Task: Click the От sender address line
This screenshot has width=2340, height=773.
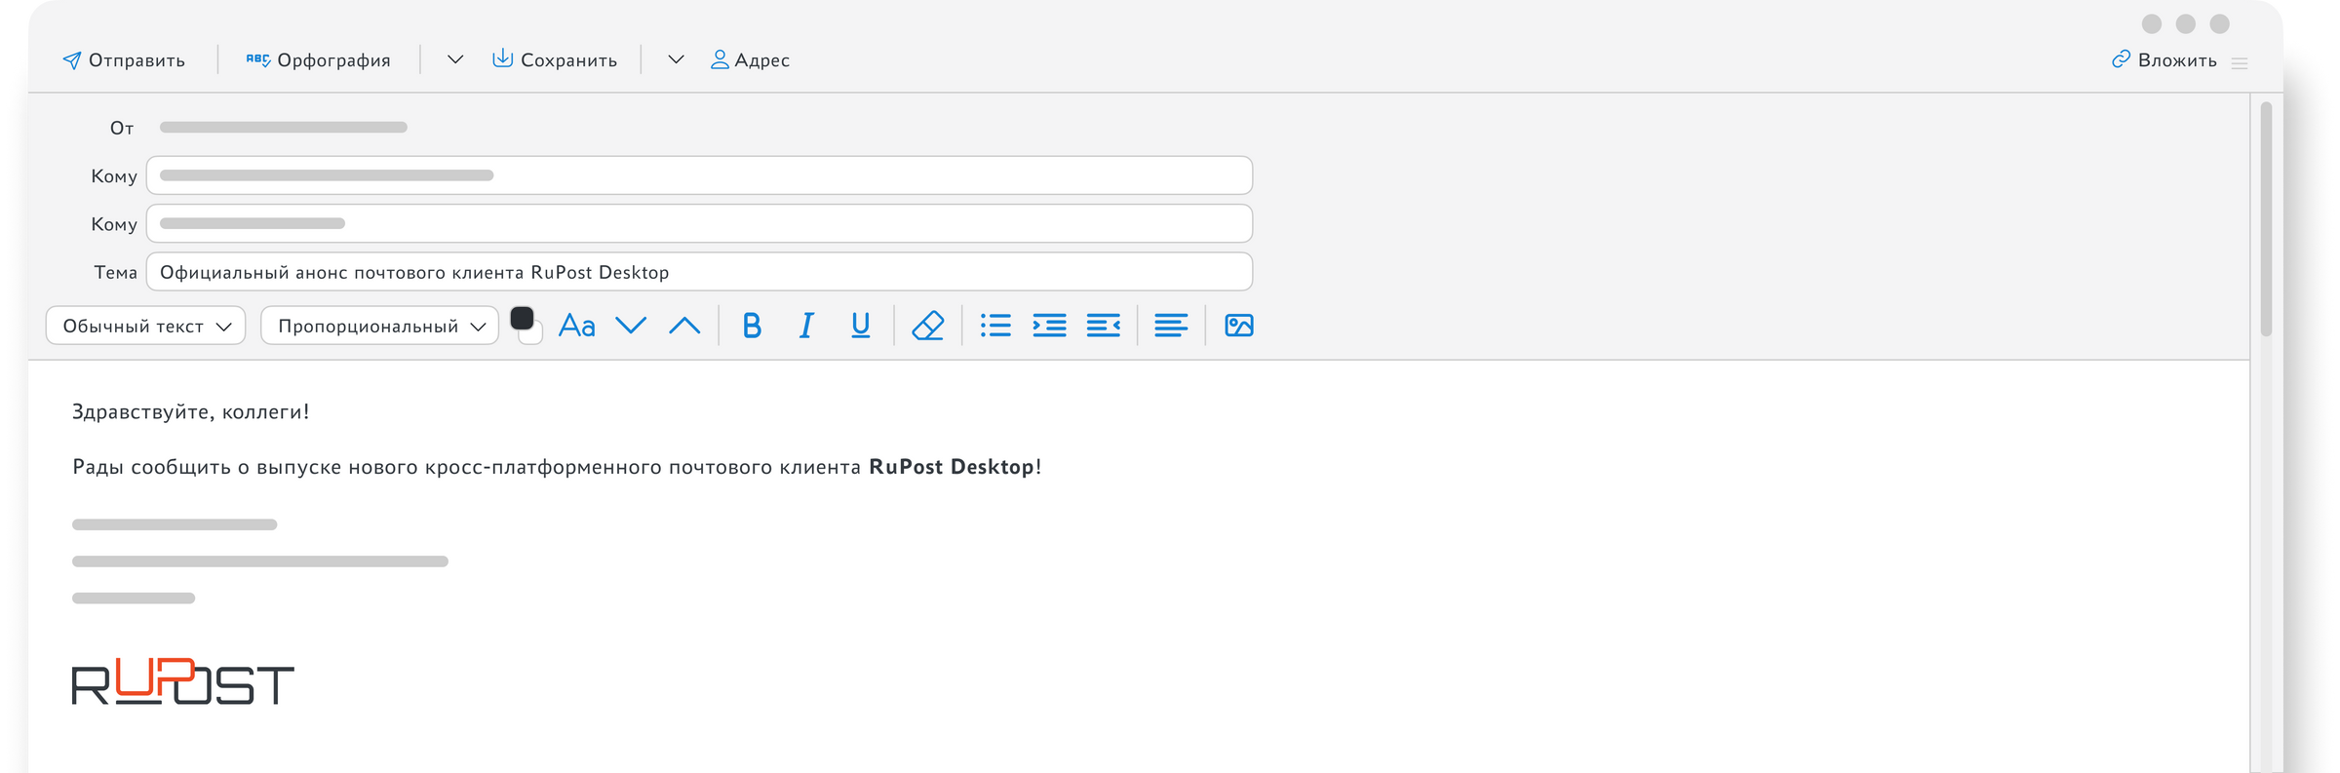Action: [x=284, y=128]
